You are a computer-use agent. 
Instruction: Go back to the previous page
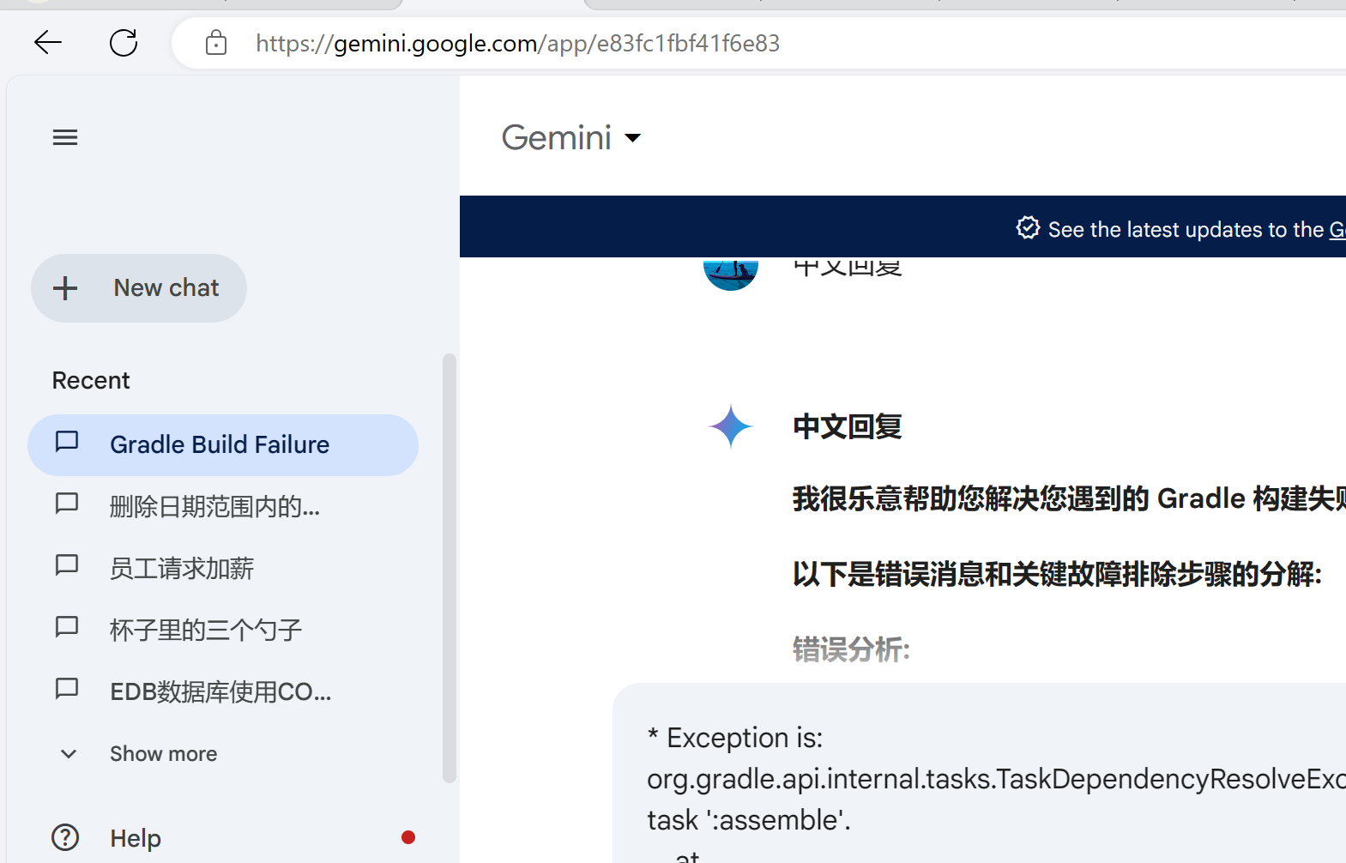coord(48,42)
